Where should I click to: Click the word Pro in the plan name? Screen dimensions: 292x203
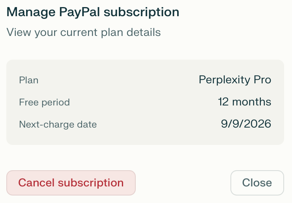coord(262,80)
